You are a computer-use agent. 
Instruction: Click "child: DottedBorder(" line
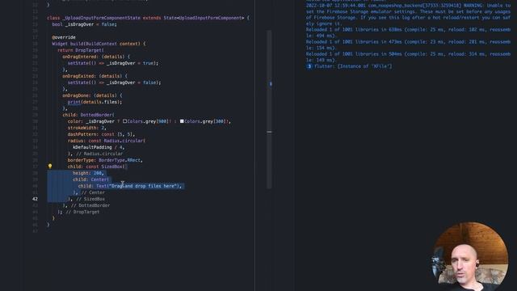[88, 115]
